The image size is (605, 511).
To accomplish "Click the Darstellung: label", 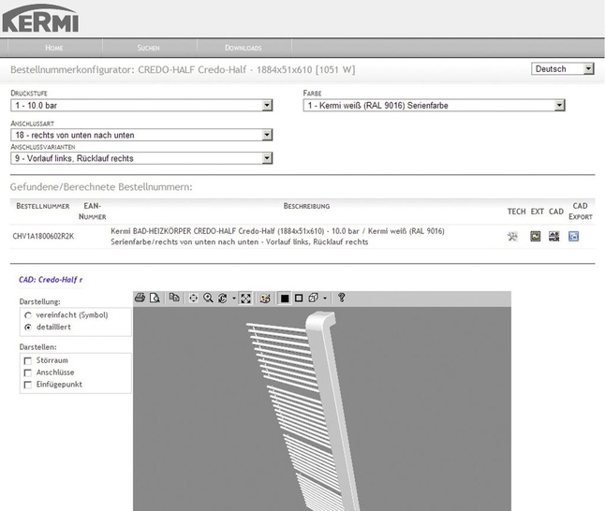I will (39, 301).
